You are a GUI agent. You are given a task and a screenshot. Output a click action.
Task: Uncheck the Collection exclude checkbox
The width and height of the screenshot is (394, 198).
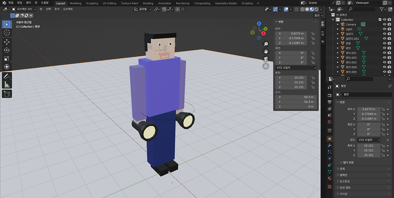[380, 20]
